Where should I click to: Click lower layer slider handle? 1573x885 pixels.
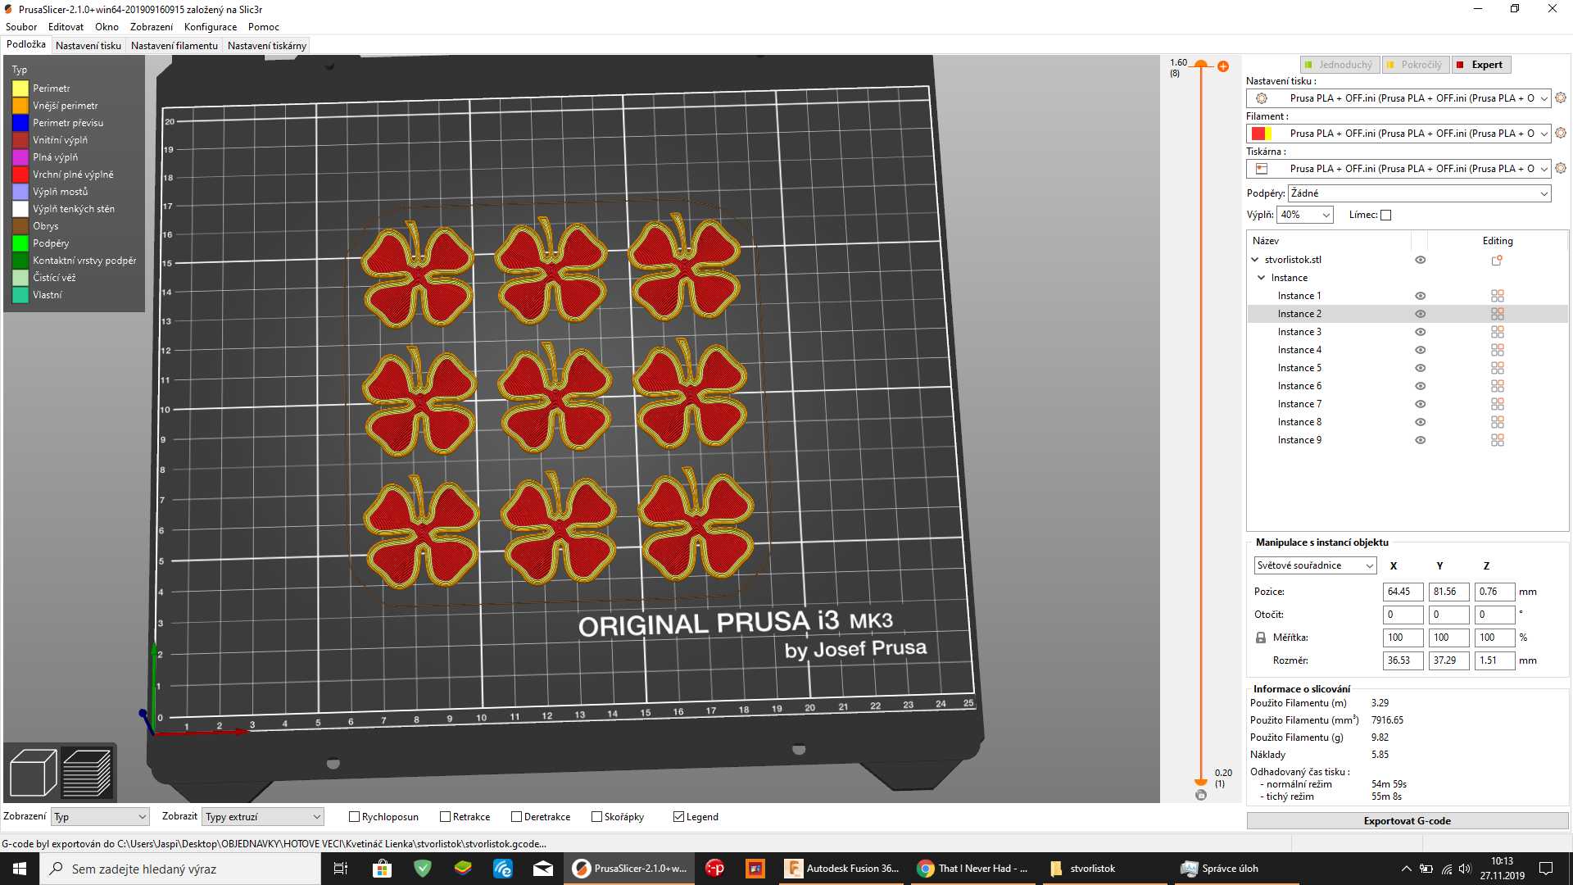coord(1201,783)
